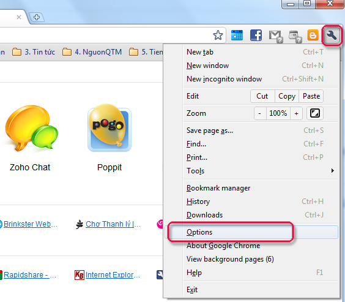Select Print... menu item
The height and width of the screenshot is (302, 345).
(251, 157)
